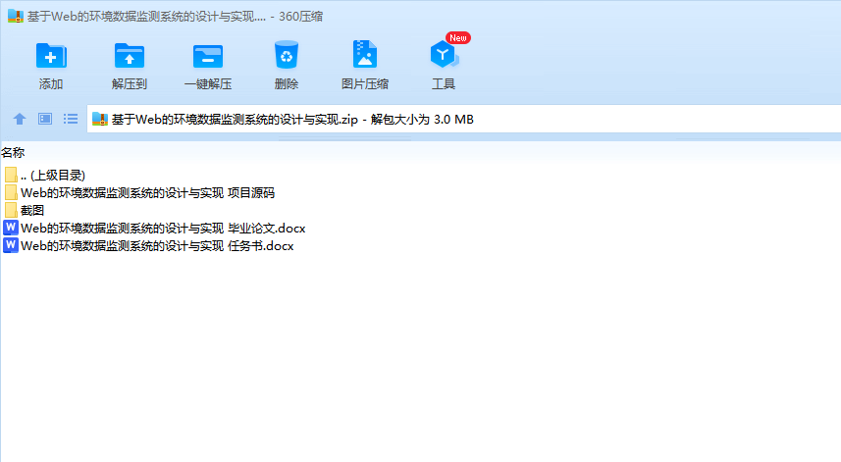Click the 名称 column header
Viewport: 841px width, 462px height.
click(13, 153)
